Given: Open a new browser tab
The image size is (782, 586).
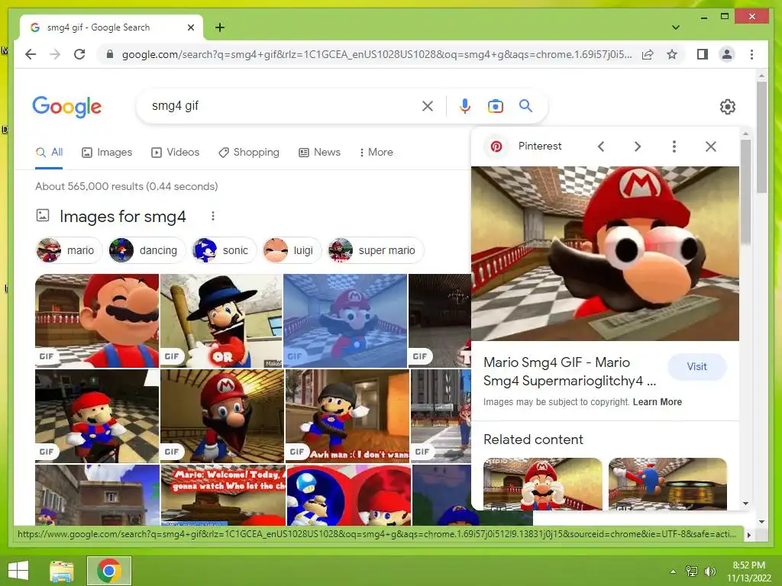Looking at the screenshot, I should click(219, 27).
